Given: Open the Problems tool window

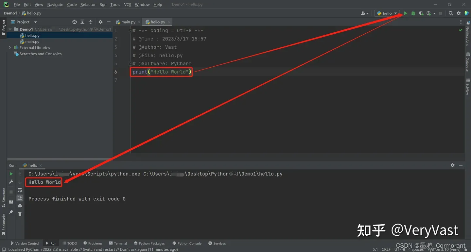Looking at the screenshot, I should coord(93,244).
